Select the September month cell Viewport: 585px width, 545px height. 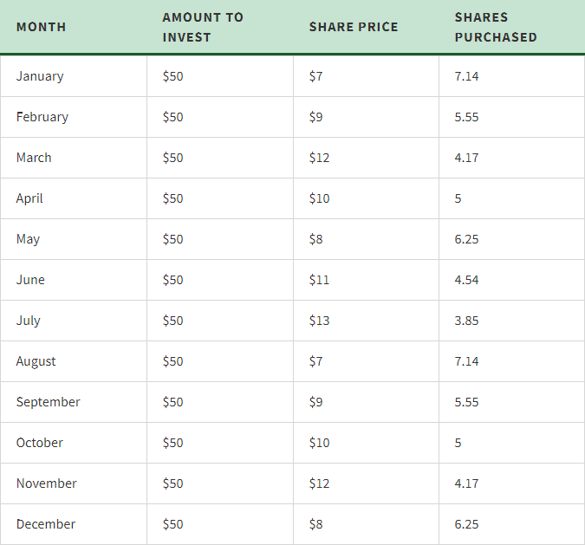[48, 402]
